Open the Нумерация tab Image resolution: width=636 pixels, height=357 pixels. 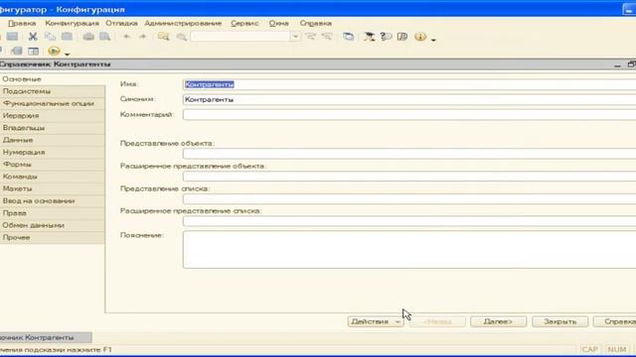tap(53, 152)
